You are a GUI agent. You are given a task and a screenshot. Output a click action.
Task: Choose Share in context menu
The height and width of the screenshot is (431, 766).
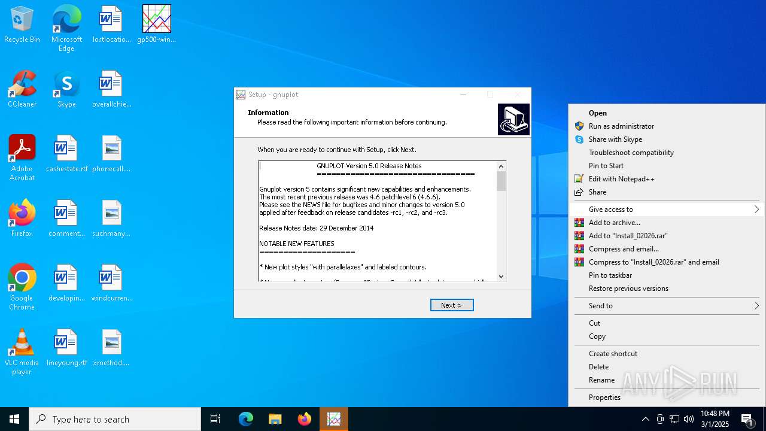(667, 192)
